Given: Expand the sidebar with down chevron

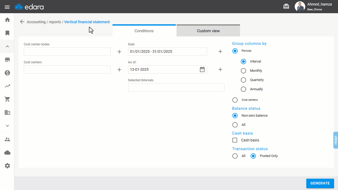Looking at the screenshot, I should [7, 126].
